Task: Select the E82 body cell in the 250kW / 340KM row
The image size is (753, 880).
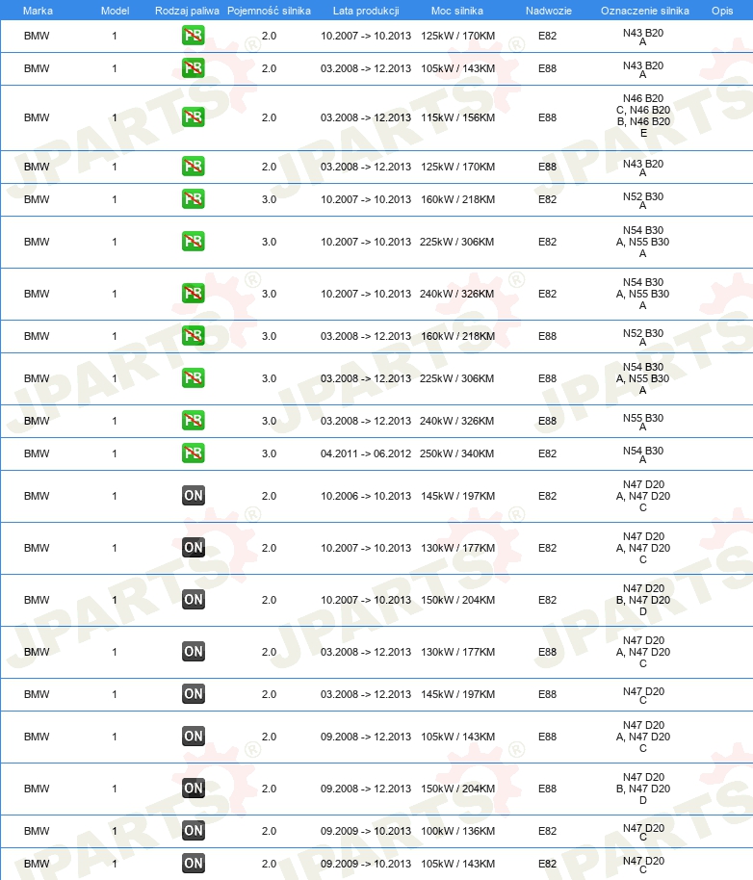Action: point(547,453)
